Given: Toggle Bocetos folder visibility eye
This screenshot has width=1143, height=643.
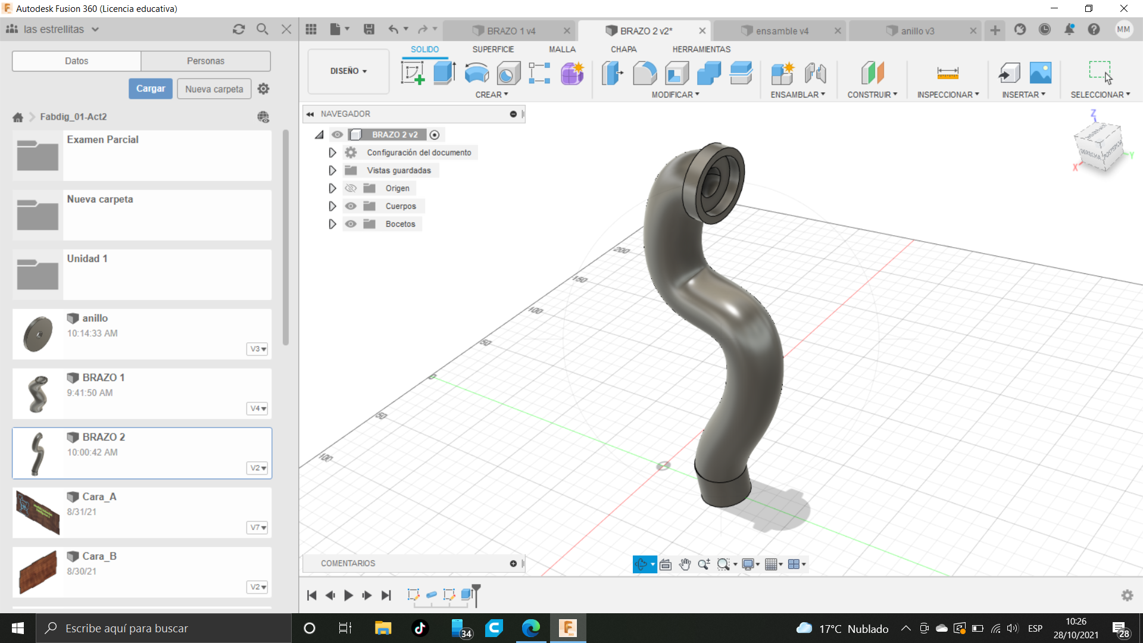Looking at the screenshot, I should point(351,224).
